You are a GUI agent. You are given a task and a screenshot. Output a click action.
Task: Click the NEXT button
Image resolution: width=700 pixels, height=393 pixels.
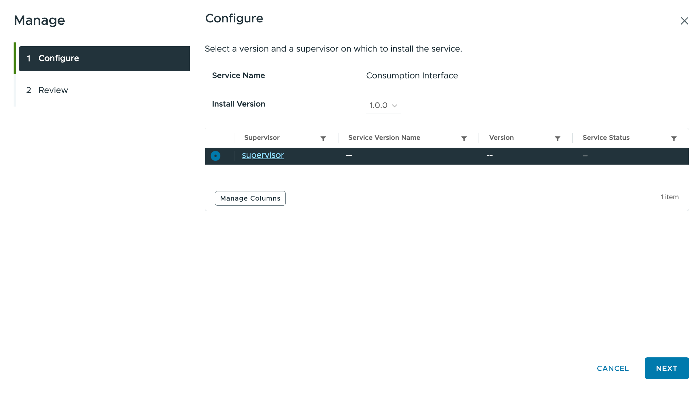667,368
